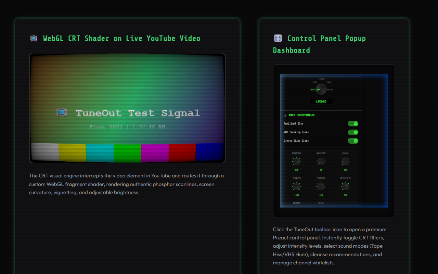The width and height of the screenshot is (438, 274).
Task: Click the yellow color bar in test signal
Action: 73,153
